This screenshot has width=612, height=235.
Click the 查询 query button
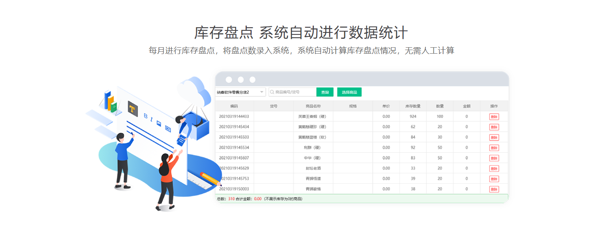(x=326, y=92)
